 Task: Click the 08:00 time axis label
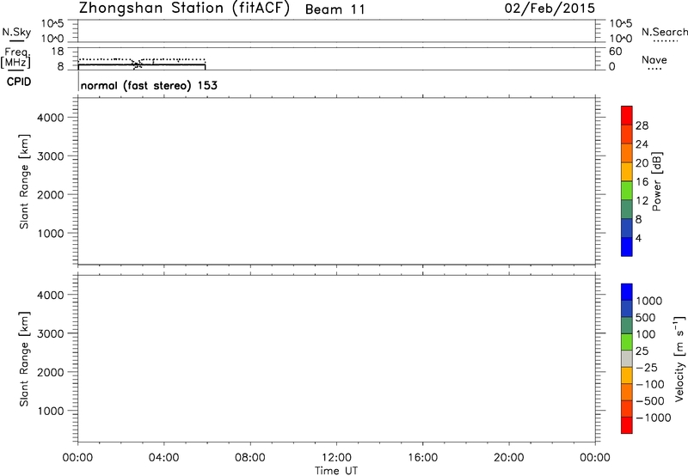pyautogui.click(x=250, y=458)
